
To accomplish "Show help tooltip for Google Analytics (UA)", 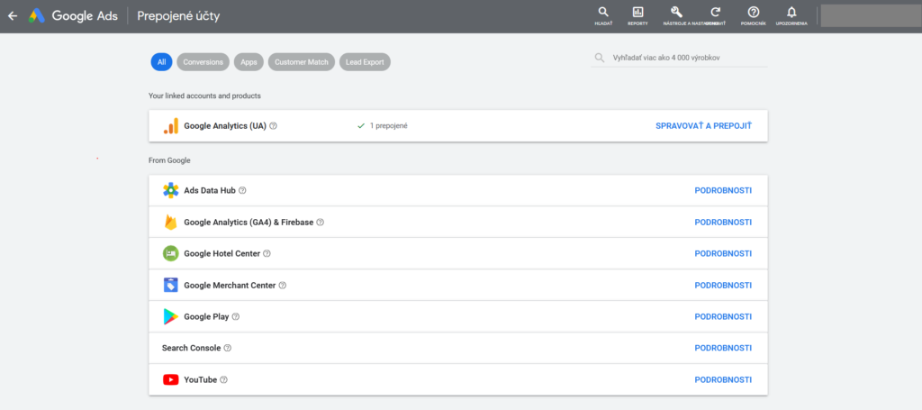I will (274, 126).
